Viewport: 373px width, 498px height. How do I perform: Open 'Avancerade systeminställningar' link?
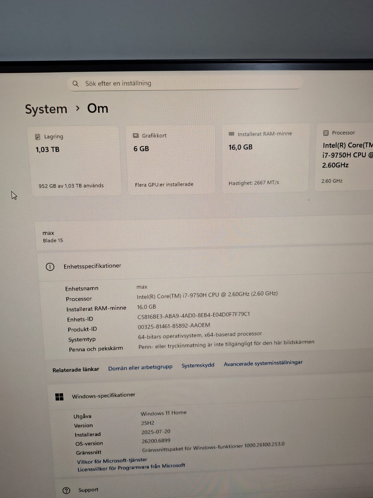pos(263,363)
